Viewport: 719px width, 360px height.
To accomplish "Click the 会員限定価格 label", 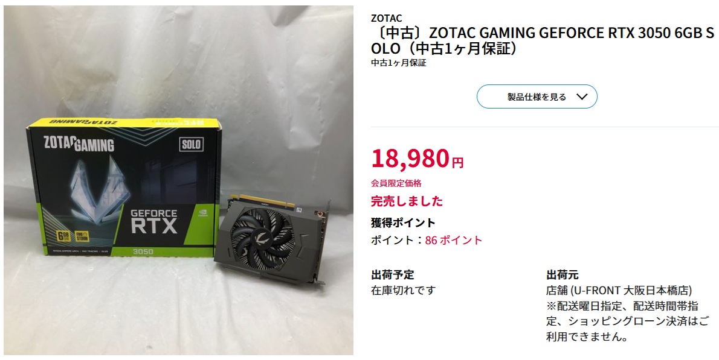I will (396, 183).
